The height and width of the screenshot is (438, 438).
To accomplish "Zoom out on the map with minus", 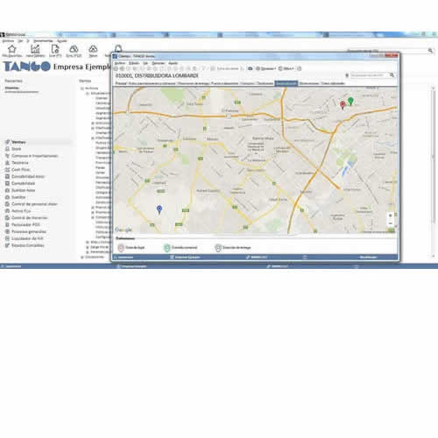I will pos(391,223).
